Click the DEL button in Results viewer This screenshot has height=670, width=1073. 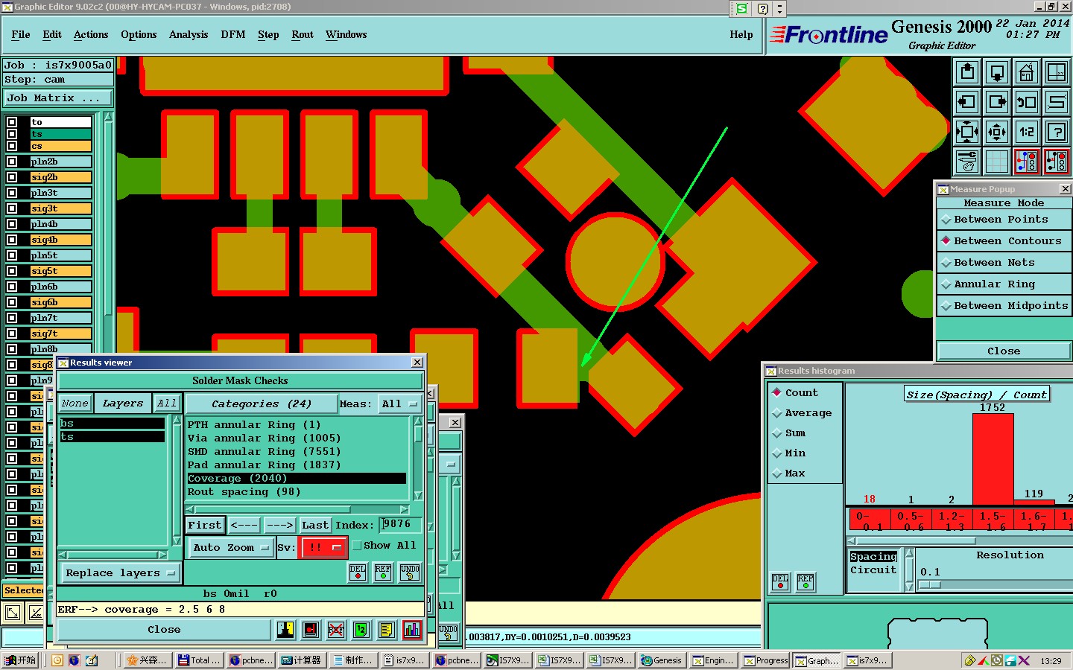click(358, 572)
